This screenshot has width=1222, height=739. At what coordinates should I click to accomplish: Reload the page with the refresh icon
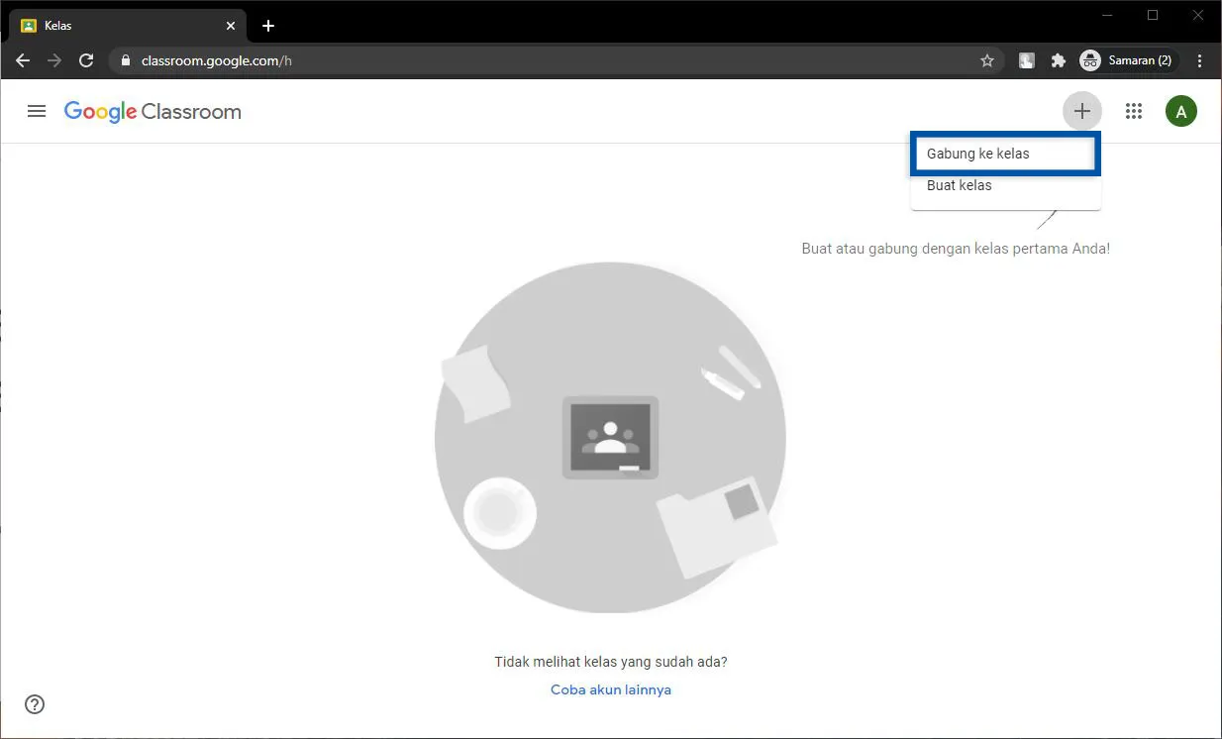click(86, 60)
